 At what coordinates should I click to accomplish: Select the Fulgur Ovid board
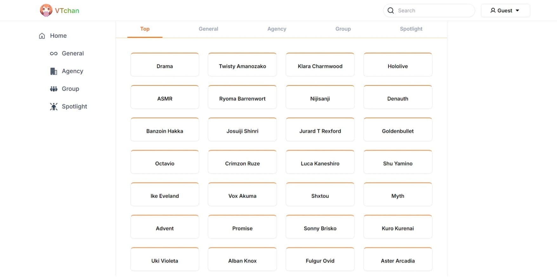coord(320,259)
